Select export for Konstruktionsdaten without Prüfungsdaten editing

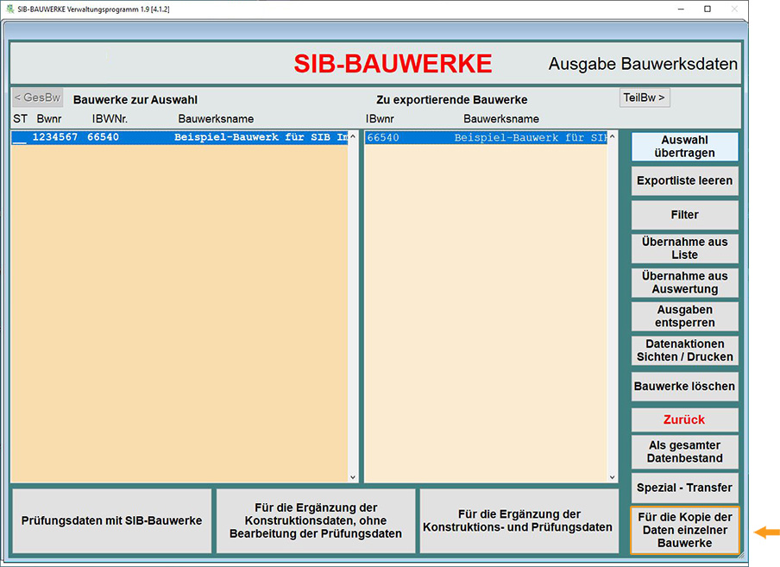coord(316,521)
